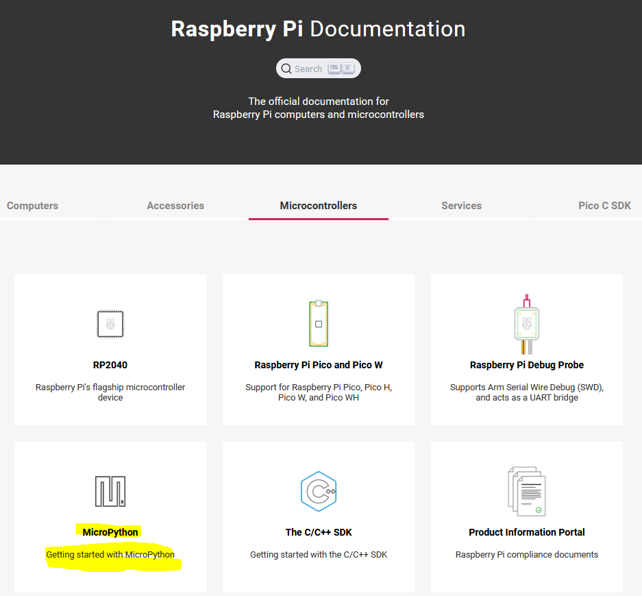Click the K key badge in search

coord(347,68)
